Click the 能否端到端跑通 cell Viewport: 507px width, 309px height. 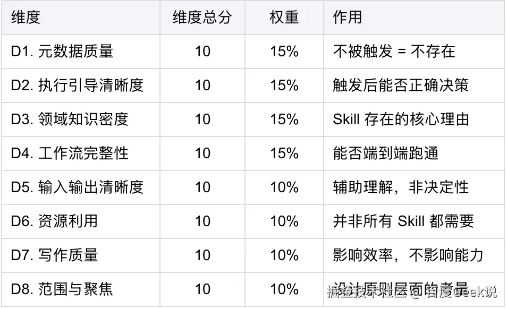(386, 153)
